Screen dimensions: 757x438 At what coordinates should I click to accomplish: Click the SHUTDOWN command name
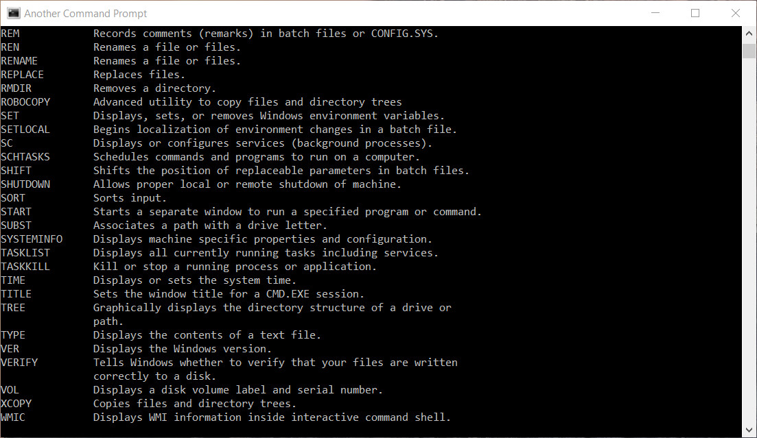point(25,184)
